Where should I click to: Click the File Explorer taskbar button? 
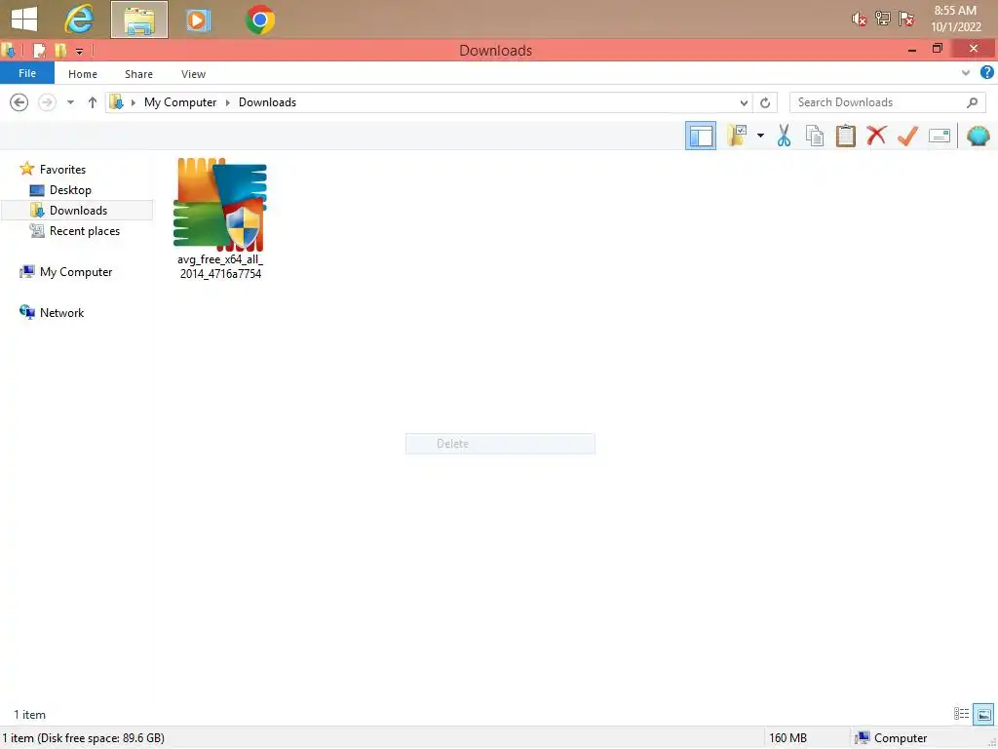139,20
